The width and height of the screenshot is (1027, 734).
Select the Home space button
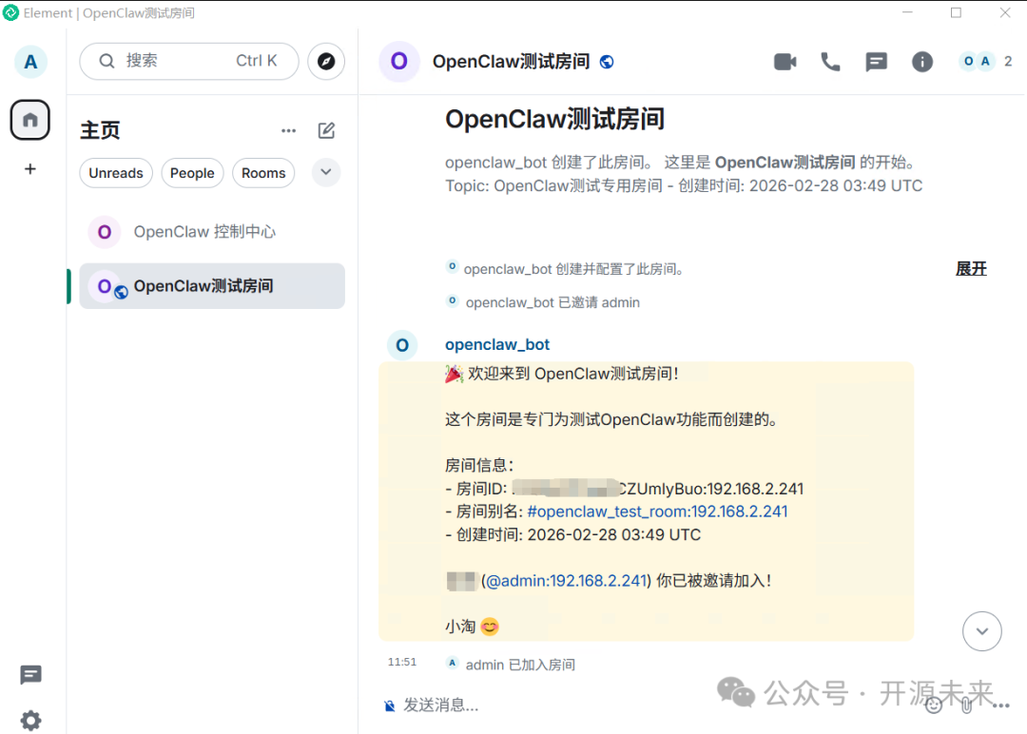point(29,120)
